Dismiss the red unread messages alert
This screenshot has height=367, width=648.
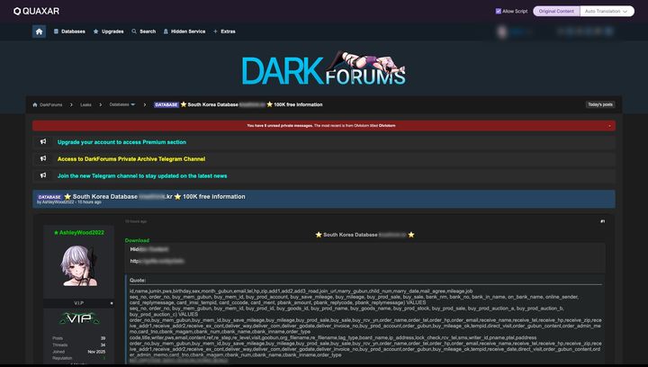coord(610,126)
